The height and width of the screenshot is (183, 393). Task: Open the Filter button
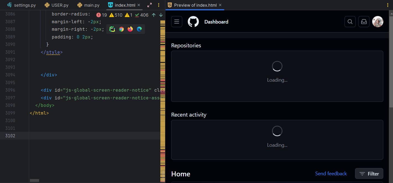pos(369,174)
